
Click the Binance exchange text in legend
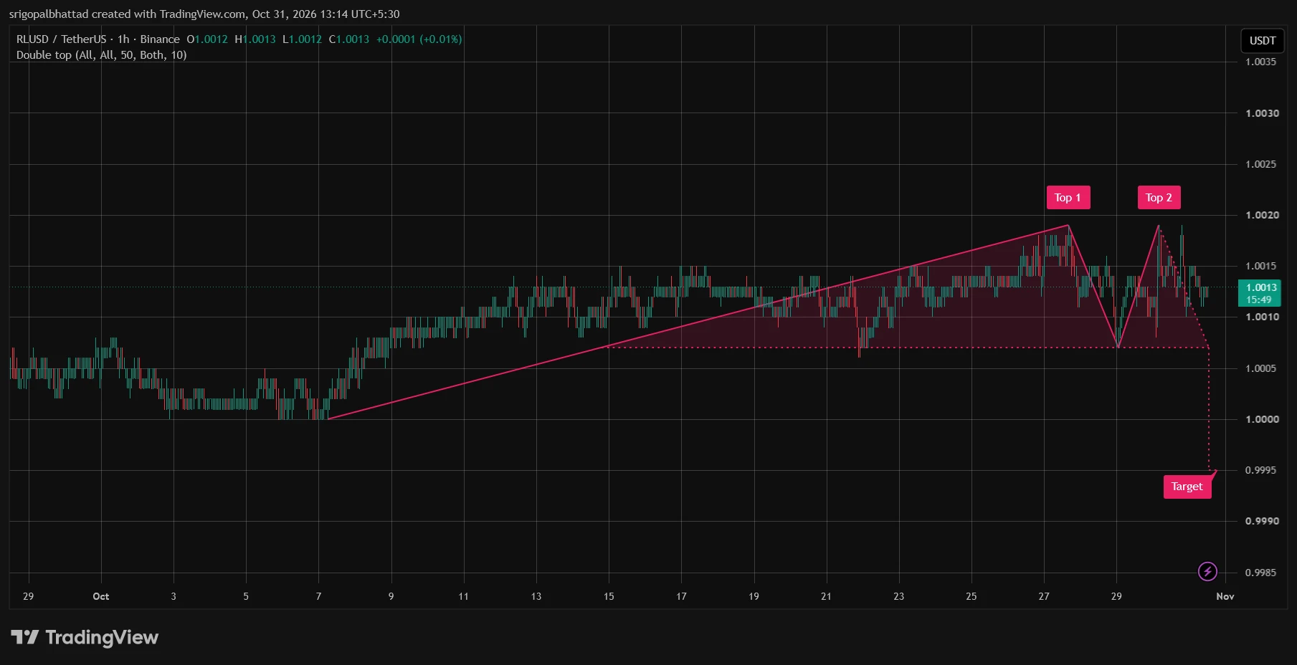click(160, 39)
